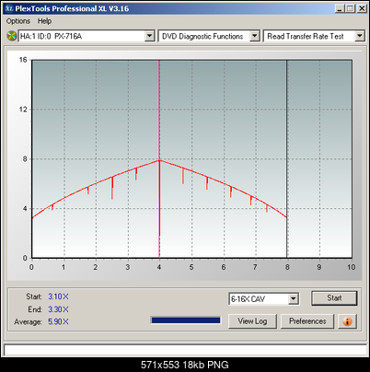The width and height of the screenshot is (370, 372).
Task: Click the PlexTools XL title bar icon
Action: pyautogui.click(x=9, y=8)
